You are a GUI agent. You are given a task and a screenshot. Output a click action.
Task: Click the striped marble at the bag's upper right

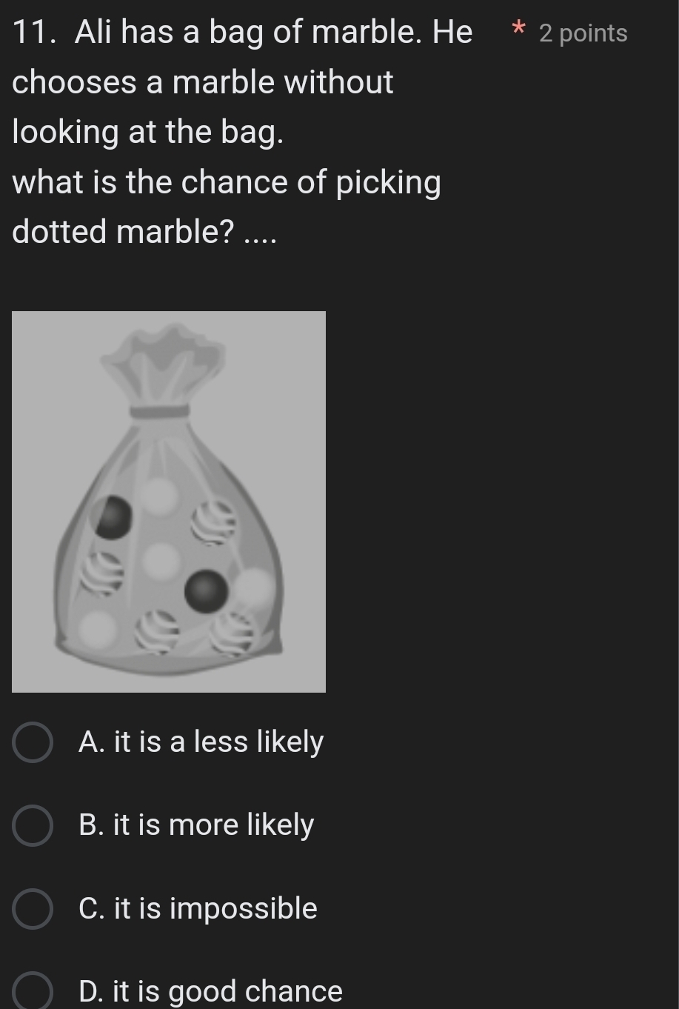coord(215,522)
